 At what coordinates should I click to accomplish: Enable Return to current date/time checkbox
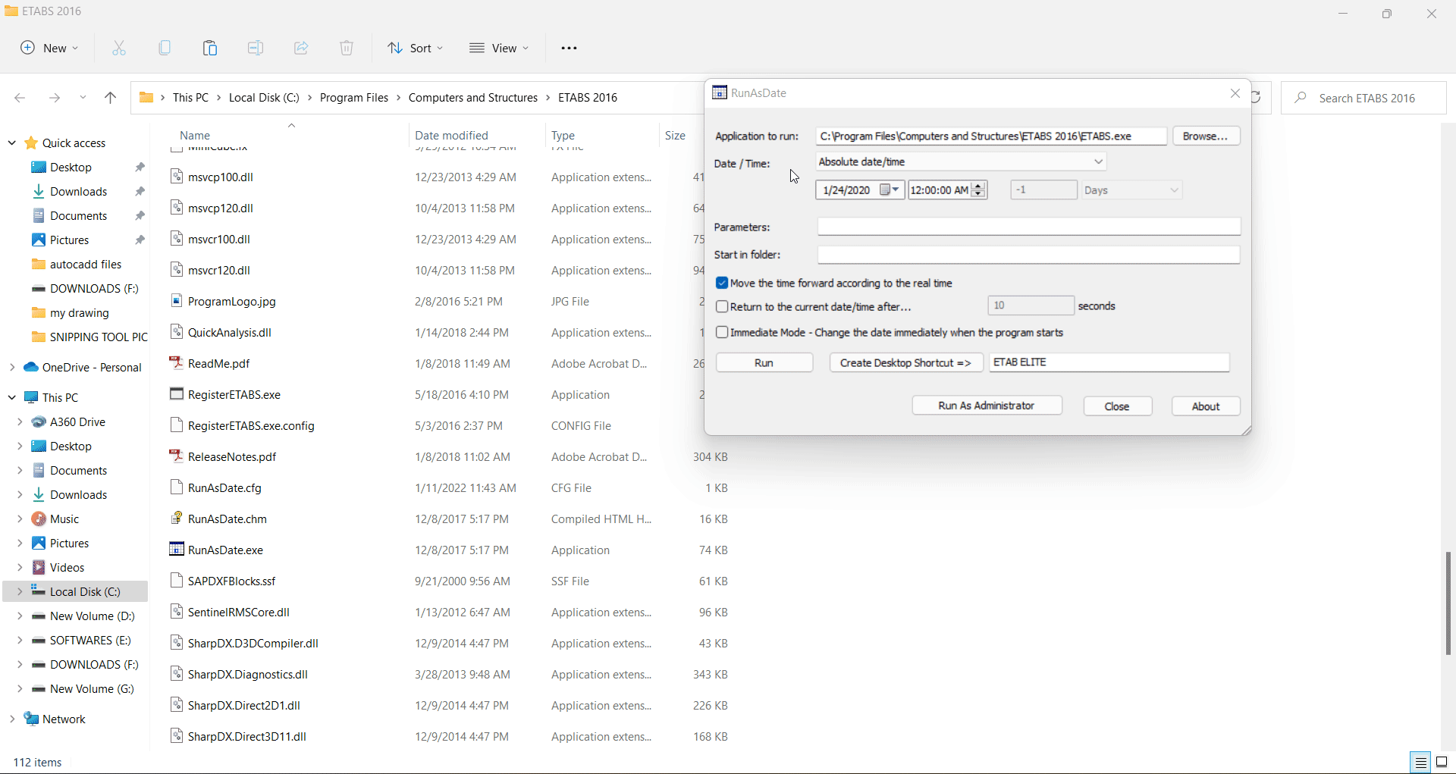click(722, 306)
